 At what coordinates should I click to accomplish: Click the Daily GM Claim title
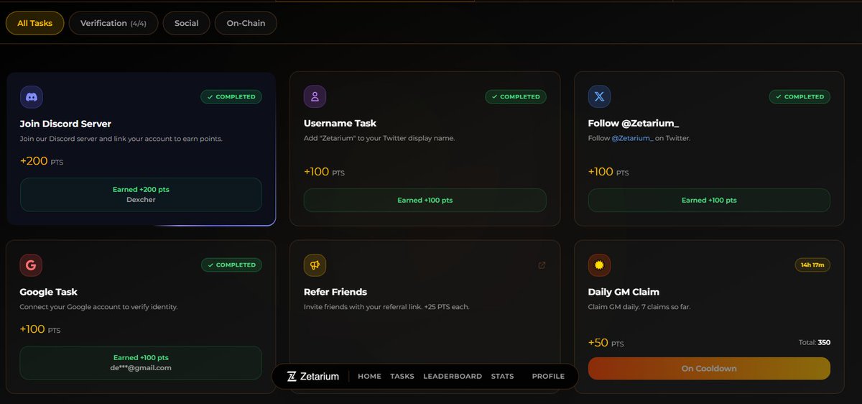click(x=624, y=292)
